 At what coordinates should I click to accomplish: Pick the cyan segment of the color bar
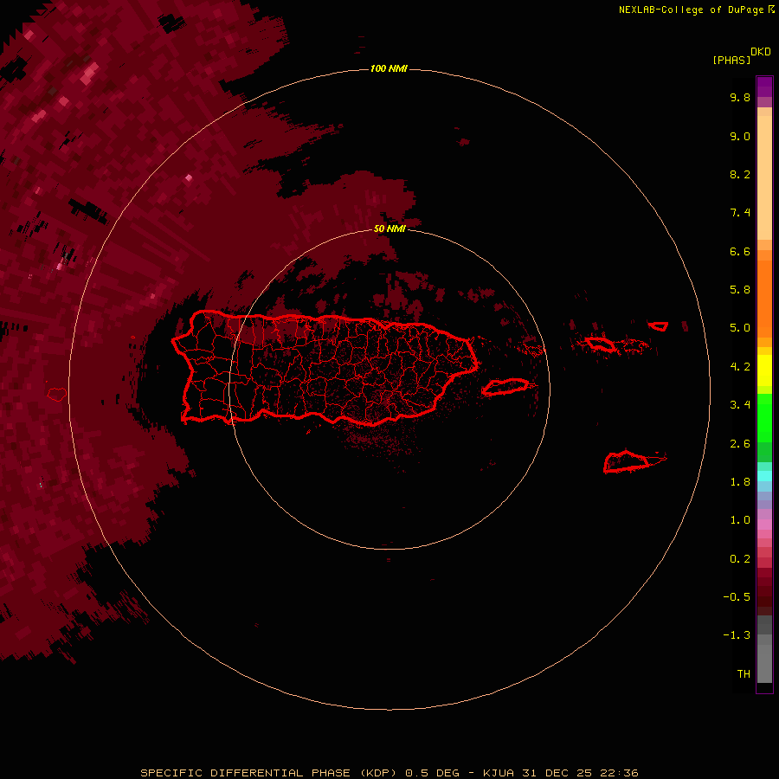click(764, 476)
